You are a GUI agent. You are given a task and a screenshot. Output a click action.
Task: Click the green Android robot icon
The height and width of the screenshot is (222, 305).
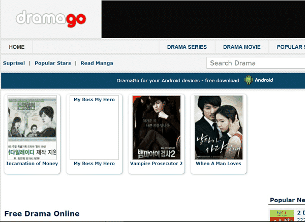tap(249, 80)
